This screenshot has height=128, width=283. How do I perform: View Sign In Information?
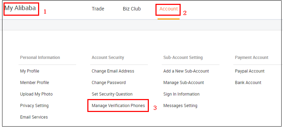click(181, 94)
